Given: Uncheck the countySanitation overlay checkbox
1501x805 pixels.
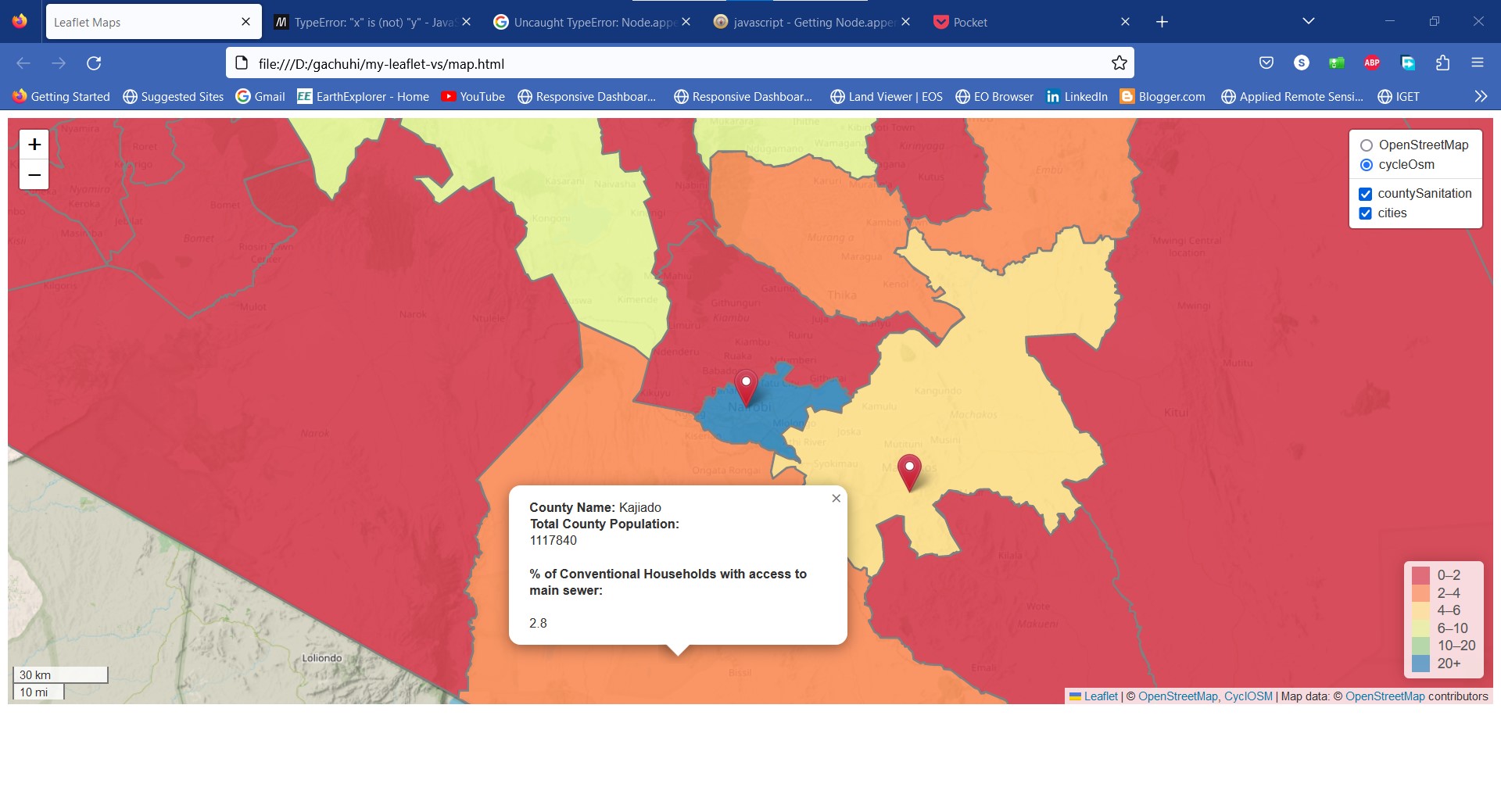Looking at the screenshot, I should [1366, 194].
